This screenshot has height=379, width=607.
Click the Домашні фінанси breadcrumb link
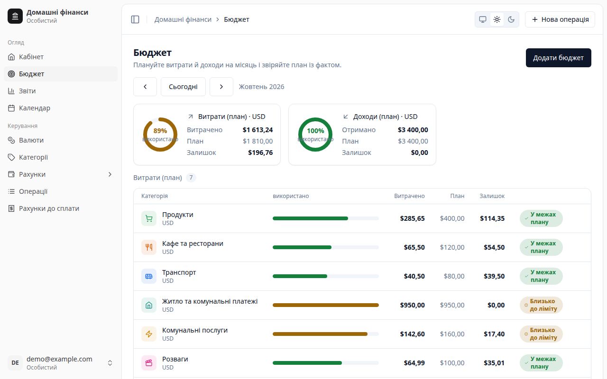[x=183, y=19]
